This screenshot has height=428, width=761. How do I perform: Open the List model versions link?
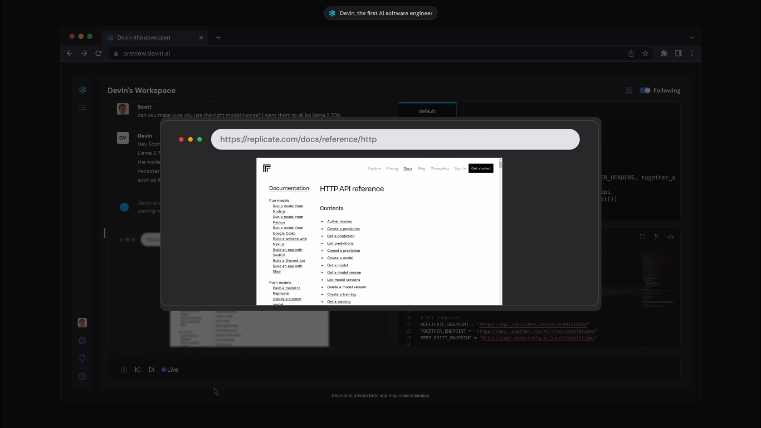pos(344,280)
